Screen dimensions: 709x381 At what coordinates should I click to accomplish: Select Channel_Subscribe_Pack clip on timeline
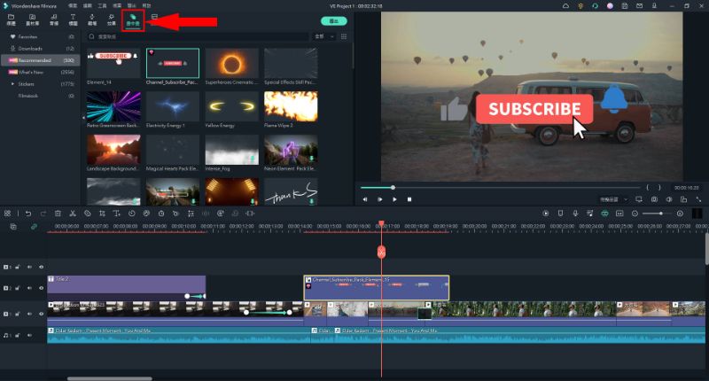click(x=376, y=288)
